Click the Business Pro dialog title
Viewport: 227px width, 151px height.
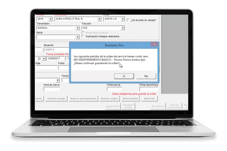[x=114, y=45]
